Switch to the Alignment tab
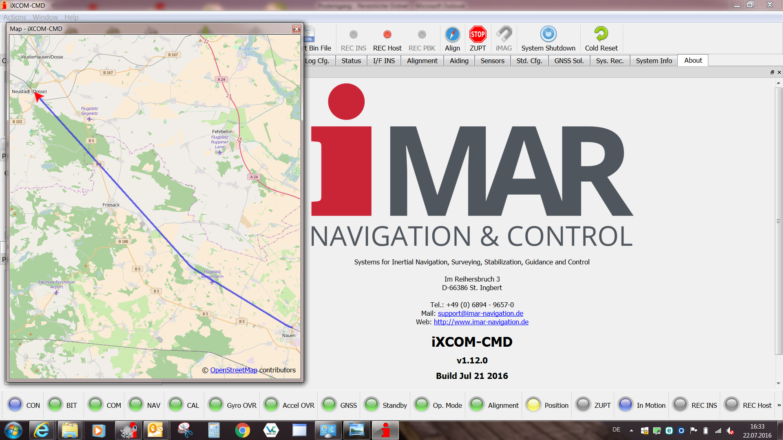This screenshot has width=783, height=440. 422,61
